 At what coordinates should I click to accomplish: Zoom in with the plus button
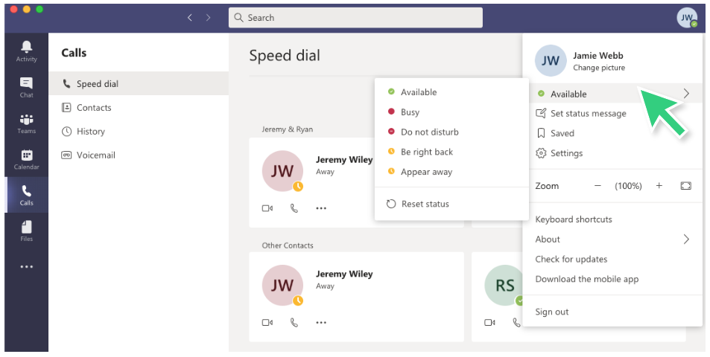click(659, 186)
